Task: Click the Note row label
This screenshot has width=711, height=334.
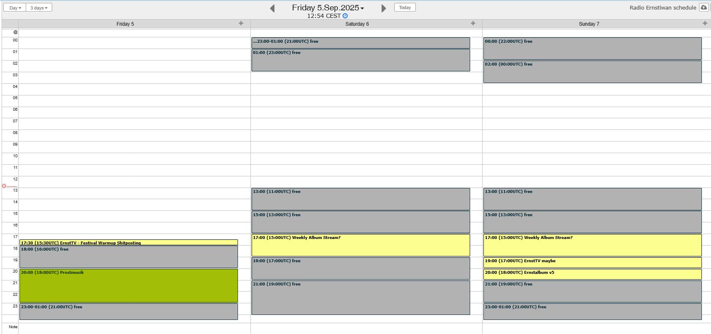Action: pyautogui.click(x=13, y=327)
